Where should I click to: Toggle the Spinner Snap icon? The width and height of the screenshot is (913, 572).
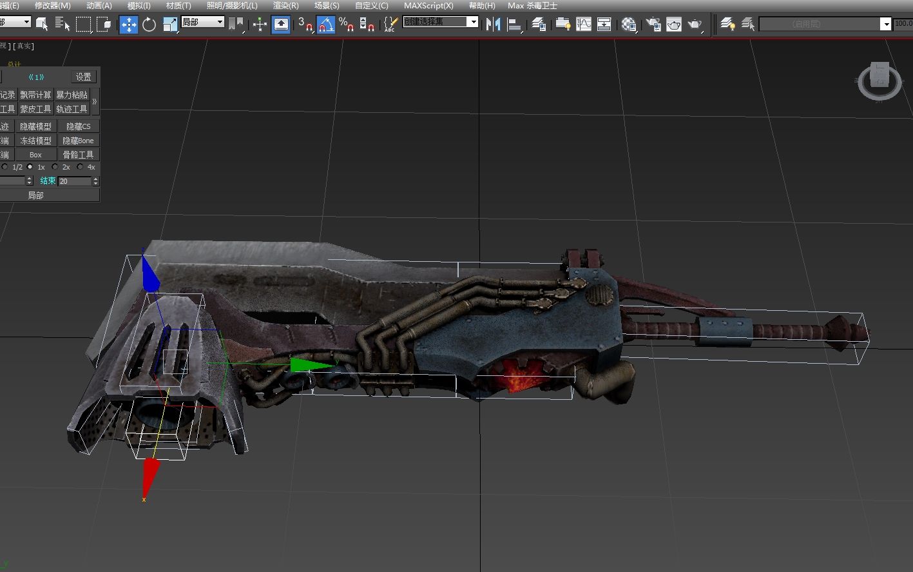(367, 25)
